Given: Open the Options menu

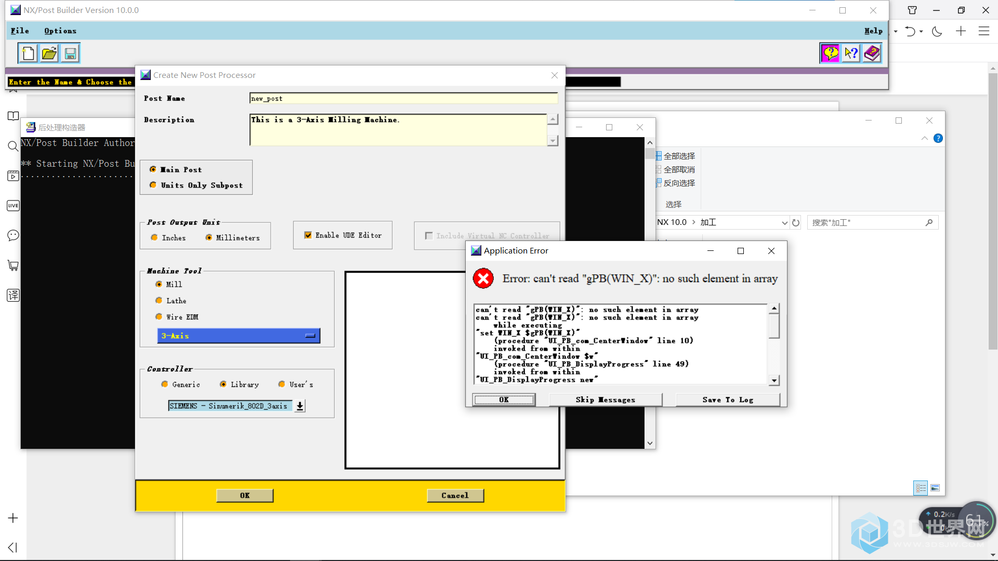Looking at the screenshot, I should [60, 31].
